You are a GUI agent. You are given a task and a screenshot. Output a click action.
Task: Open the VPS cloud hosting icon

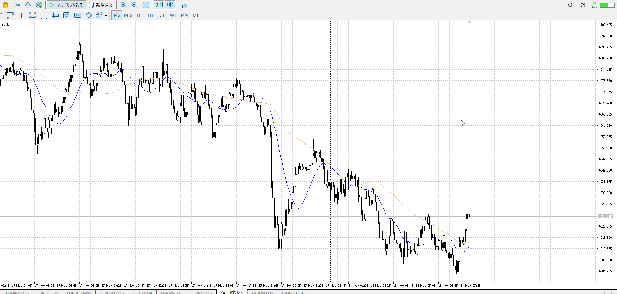tap(28, 5)
